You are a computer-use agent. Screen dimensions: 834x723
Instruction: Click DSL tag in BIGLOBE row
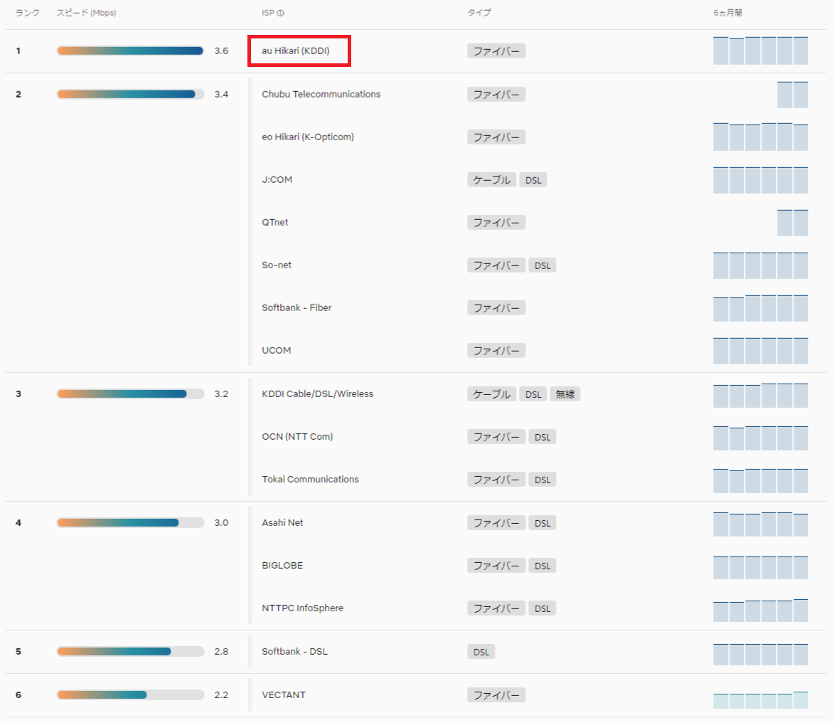[x=542, y=566]
